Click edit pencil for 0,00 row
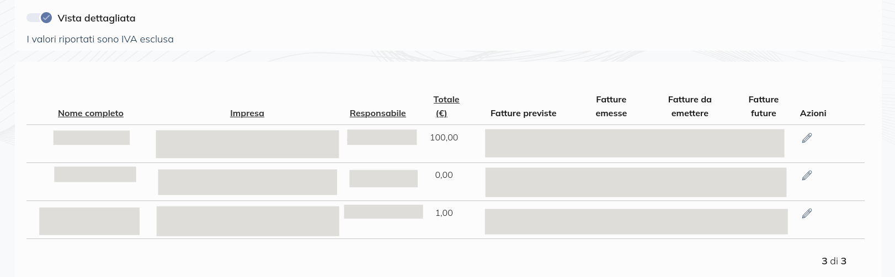895x277 pixels. (807, 175)
